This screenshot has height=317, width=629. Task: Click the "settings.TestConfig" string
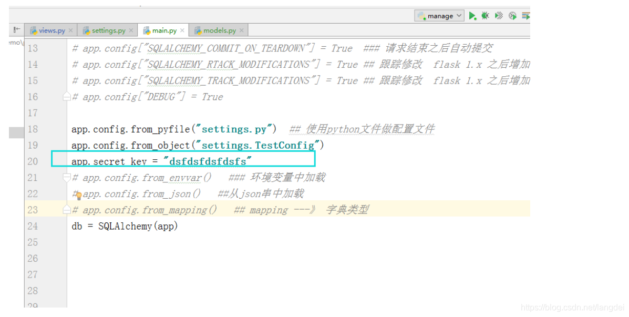(x=257, y=145)
